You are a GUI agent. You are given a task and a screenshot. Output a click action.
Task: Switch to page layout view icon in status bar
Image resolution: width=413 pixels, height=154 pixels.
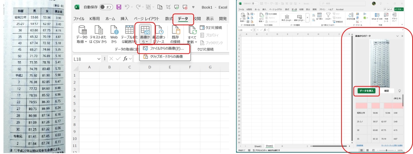(x=368, y=150)
